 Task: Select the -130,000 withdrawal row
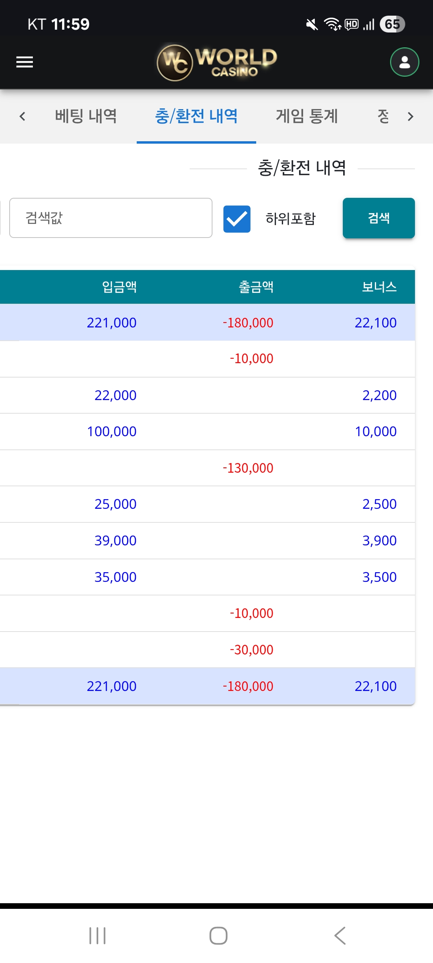tap(248, 468)
